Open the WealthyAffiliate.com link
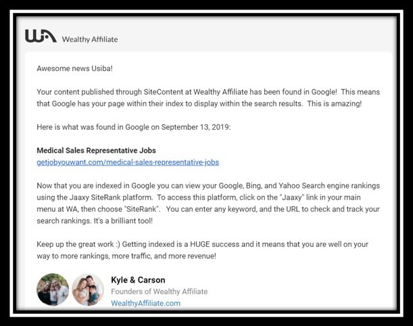The height and width of the screenshot is (326, 413). pos(145,303)
